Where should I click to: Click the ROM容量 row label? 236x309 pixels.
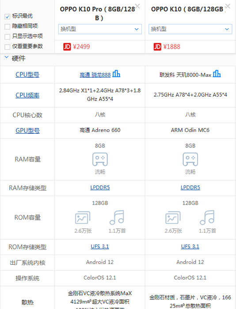pos(28,218)
